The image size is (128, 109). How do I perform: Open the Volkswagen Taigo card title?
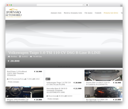(x=59, y=83)
